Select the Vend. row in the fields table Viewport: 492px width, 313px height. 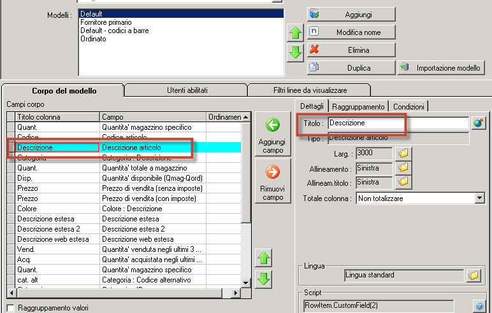pos(128,249)
